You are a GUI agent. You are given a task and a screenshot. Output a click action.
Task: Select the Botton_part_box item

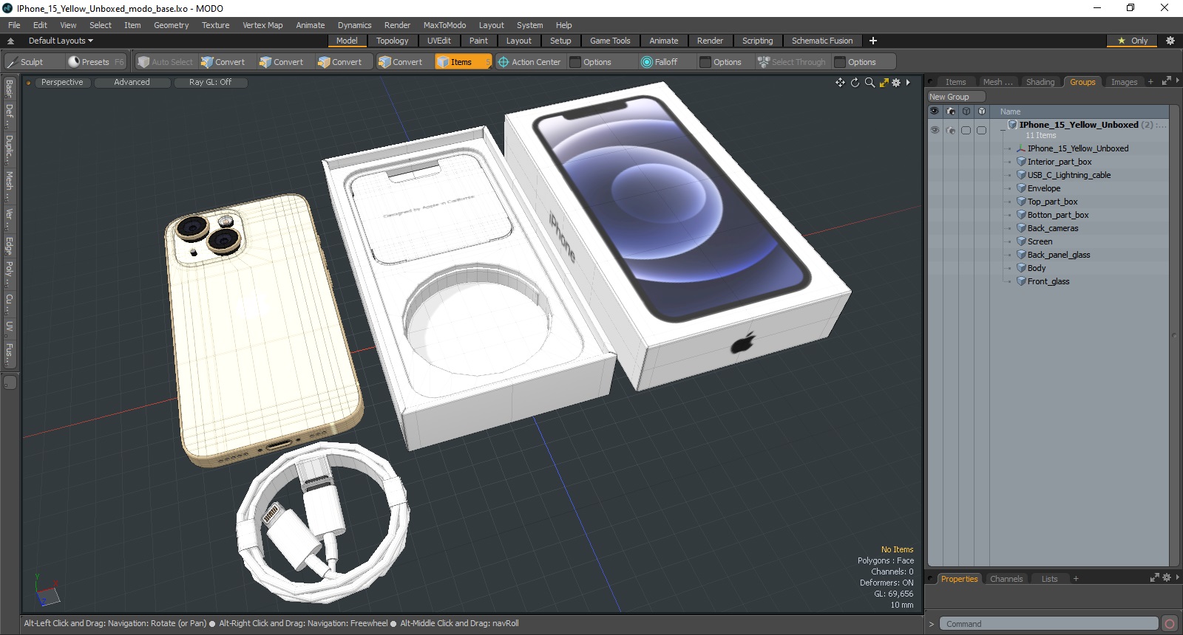[x=1057, y=215]
